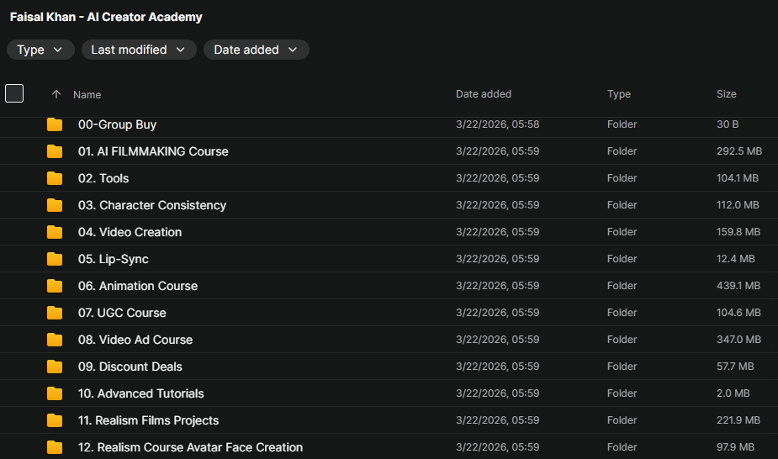Open the 03. Character Consistency folder
The image size is (778, 459).
click(151, 205)
